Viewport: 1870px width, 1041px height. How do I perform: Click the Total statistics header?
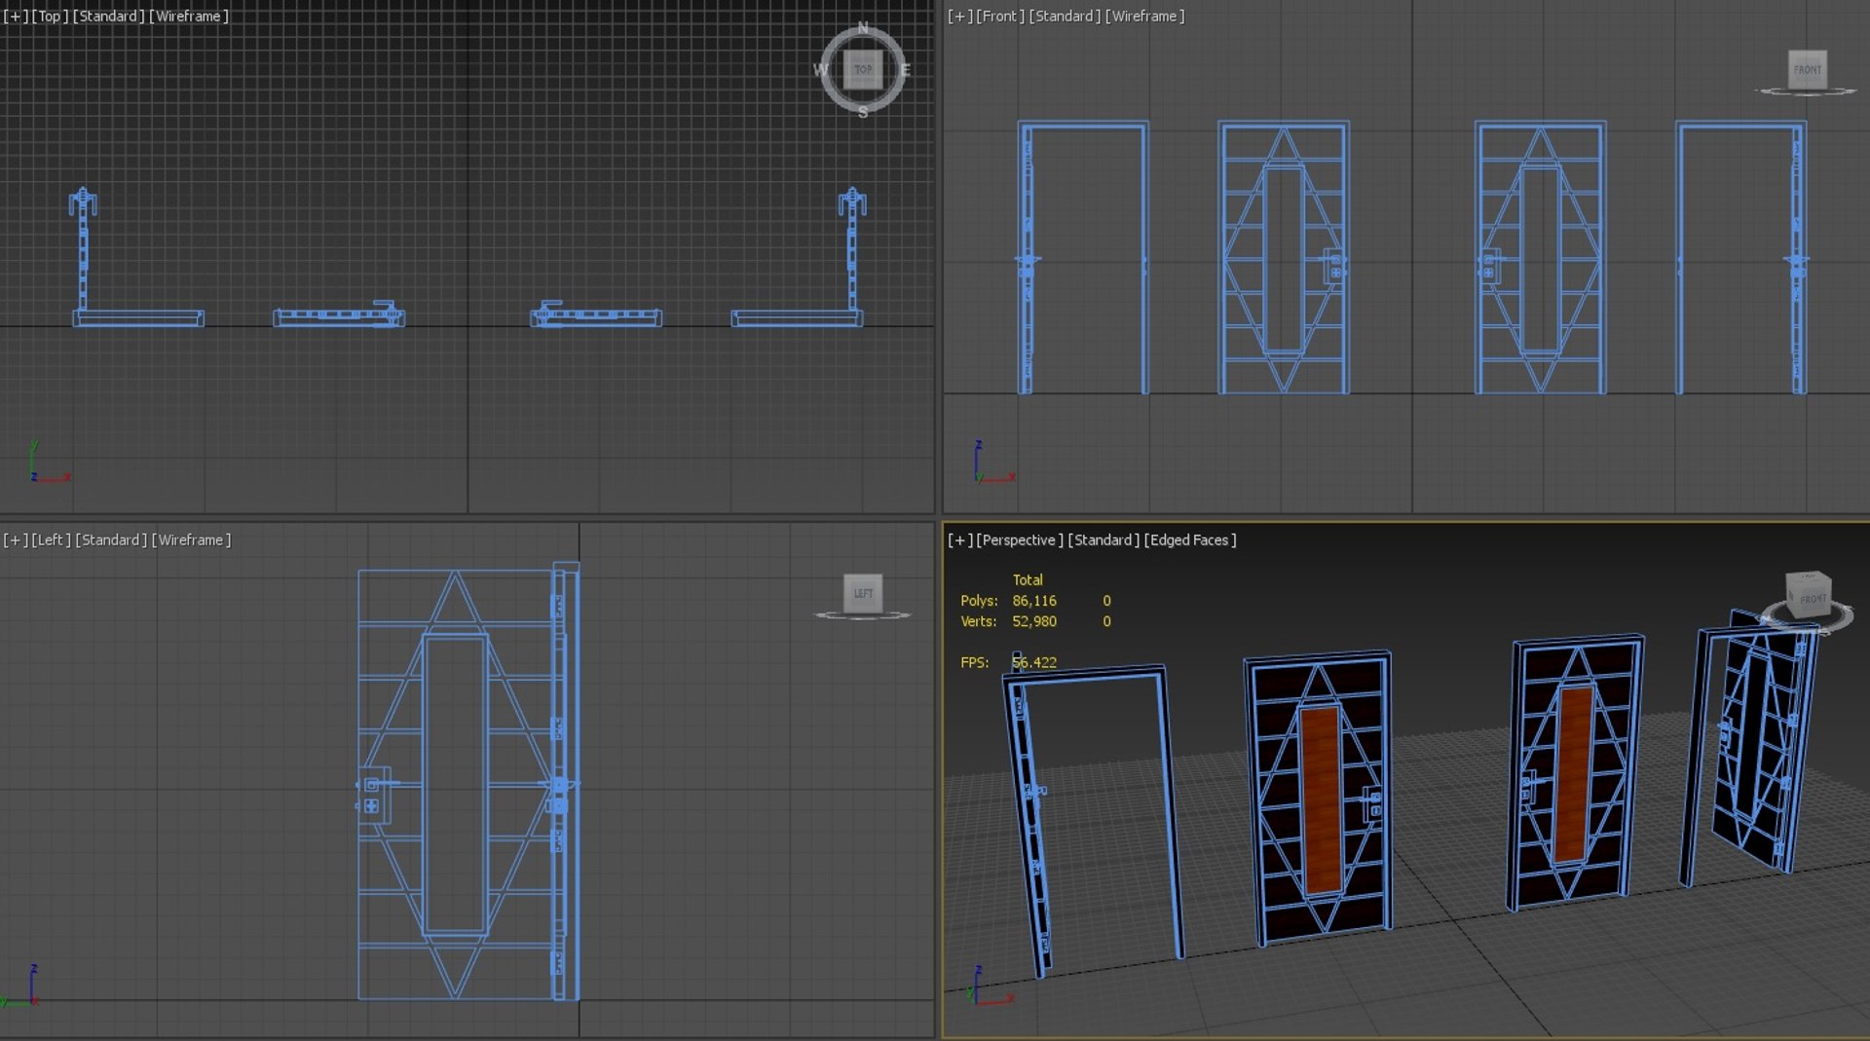1028,580
